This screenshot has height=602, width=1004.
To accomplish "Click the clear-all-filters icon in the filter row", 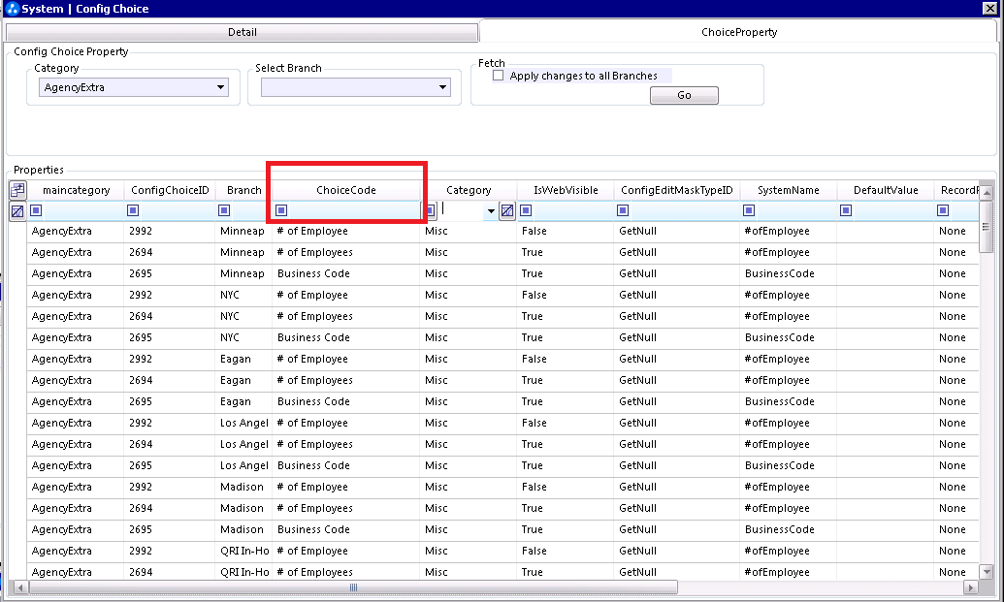I will pos(17,210).
